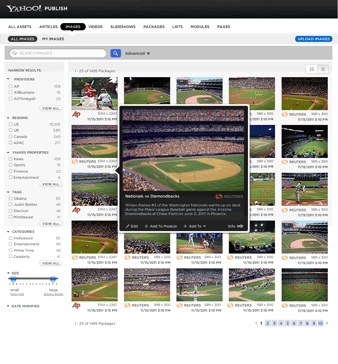This screenshot has width=338, height=364.
Task: Open the Slideshows tab
Action: [123, 27]
